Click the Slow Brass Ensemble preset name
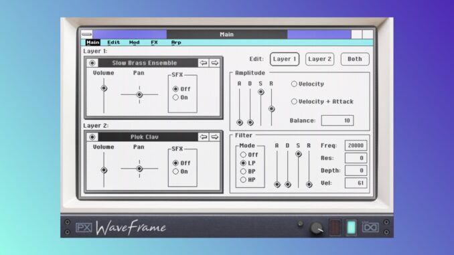This screenshot has width=454, height=255. (145, 63)
